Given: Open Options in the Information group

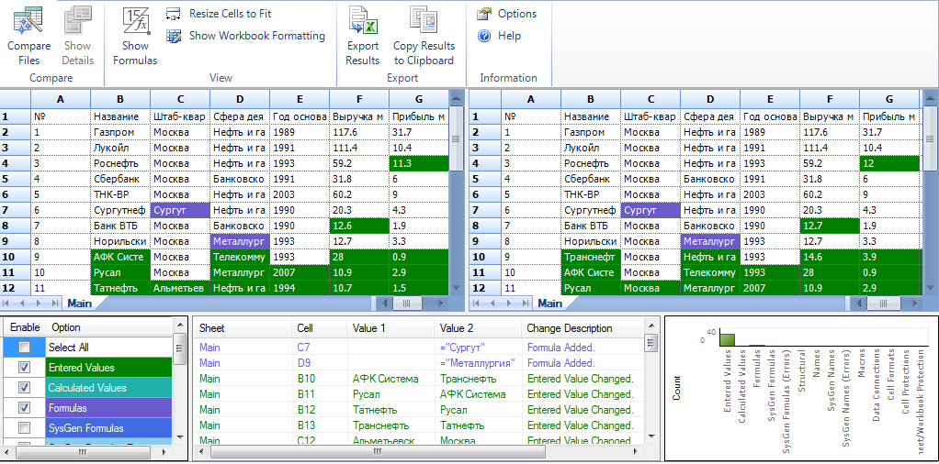Looking at the screenshot, I should 484,14.
